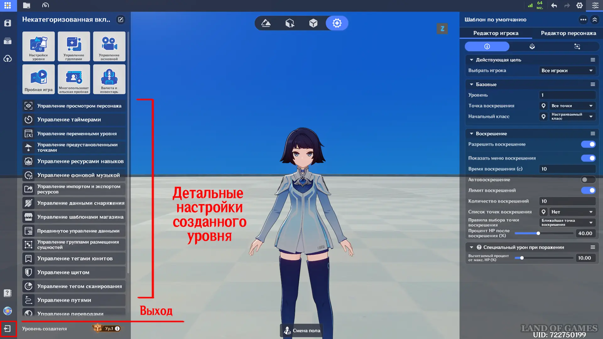Click the exit icon in bottom-left corner

click(8, 329)
